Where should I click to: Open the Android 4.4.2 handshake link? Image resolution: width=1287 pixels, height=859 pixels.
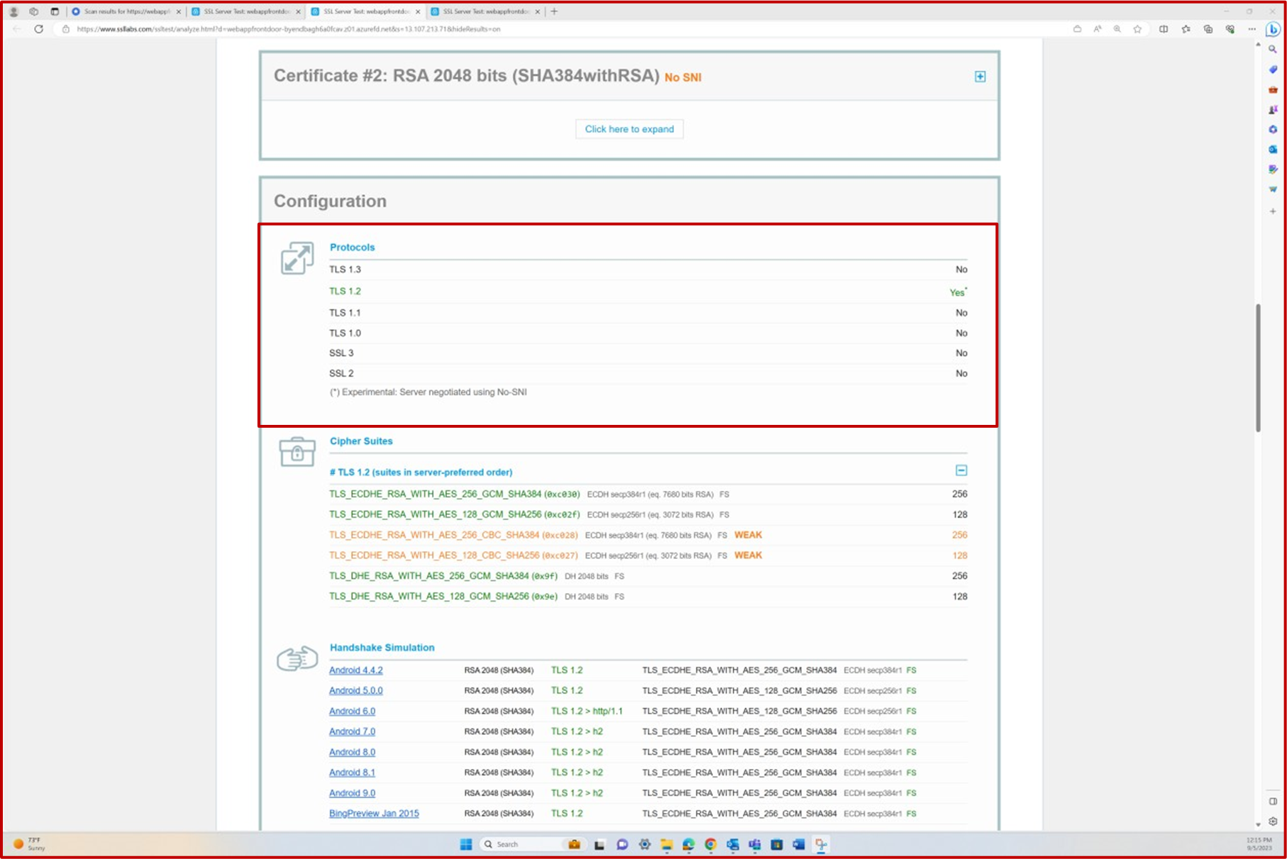(355, 670)
